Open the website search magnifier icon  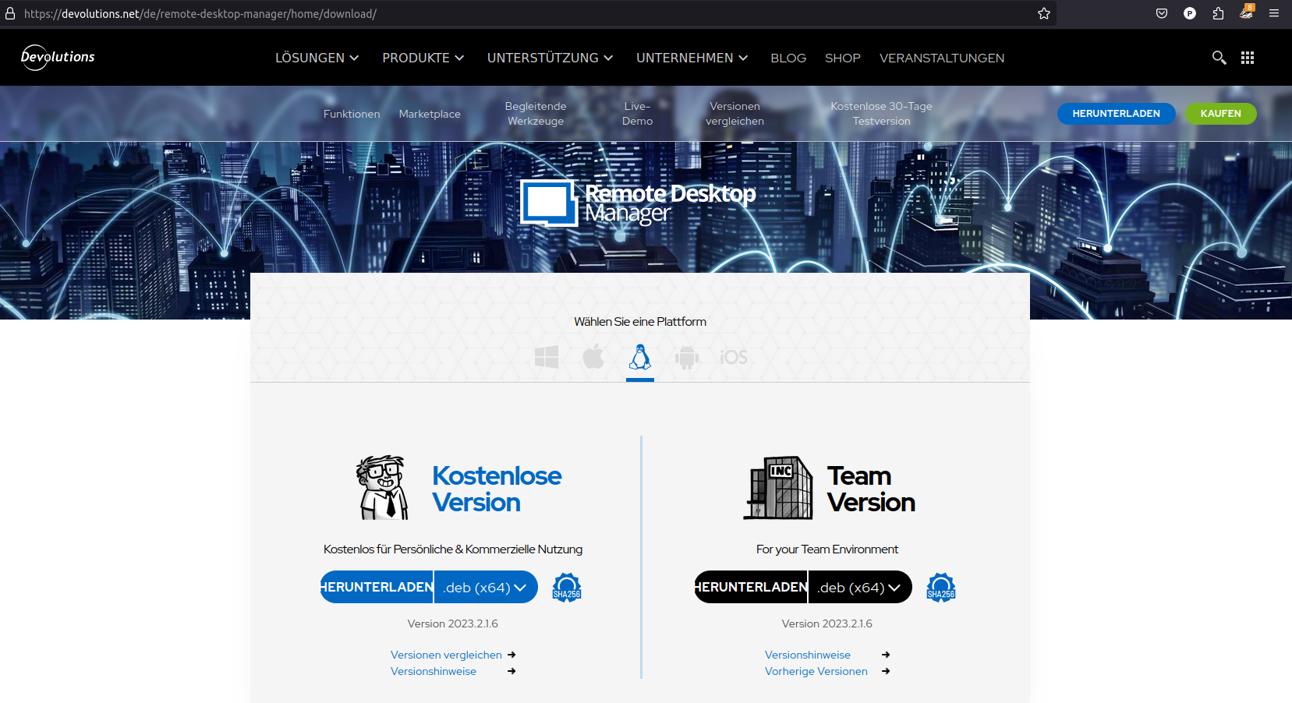point(1219,58)
